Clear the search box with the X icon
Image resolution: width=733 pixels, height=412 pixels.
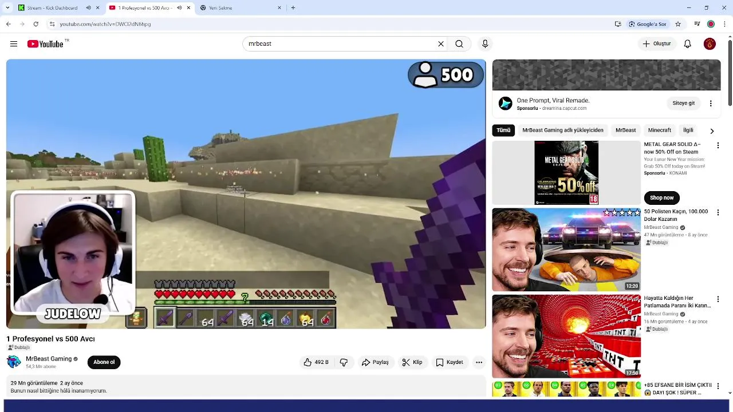coord(441,44)
